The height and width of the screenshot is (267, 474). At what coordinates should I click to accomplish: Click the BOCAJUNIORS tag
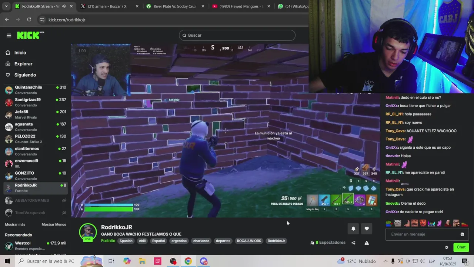[249, 241]
